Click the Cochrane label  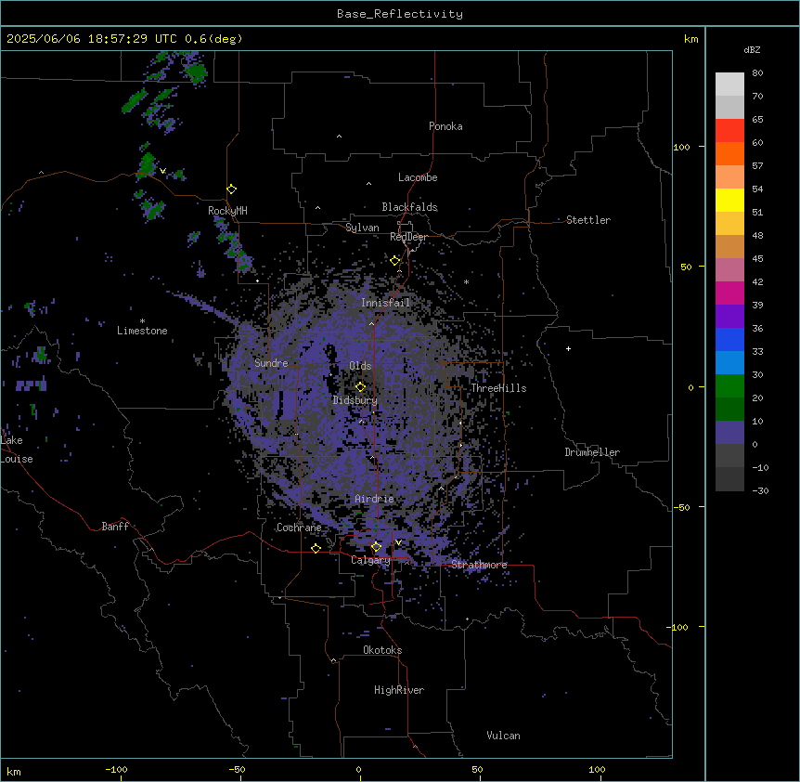coord(299,528)
